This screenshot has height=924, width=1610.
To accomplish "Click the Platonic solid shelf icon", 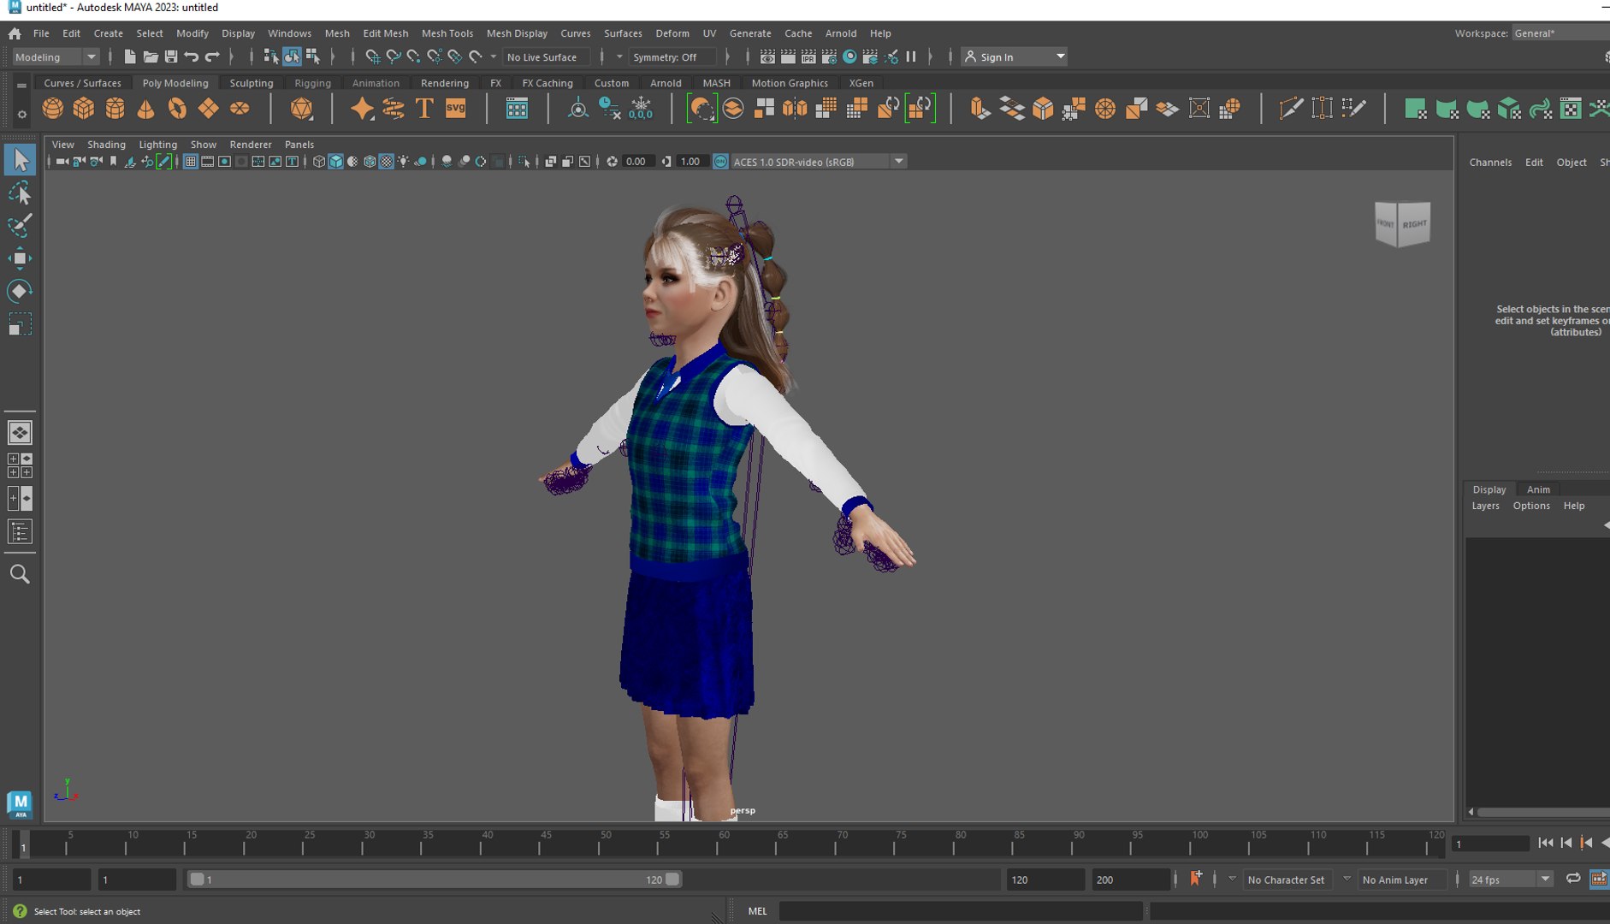I will click(301, 109).
